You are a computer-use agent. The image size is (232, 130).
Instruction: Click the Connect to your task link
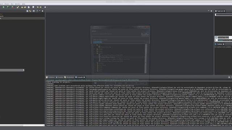[x=225, y=40]
